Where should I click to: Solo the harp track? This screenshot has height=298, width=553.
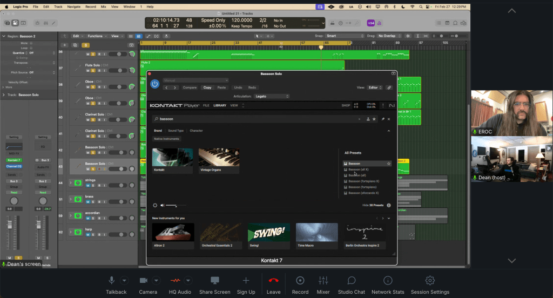93,235
